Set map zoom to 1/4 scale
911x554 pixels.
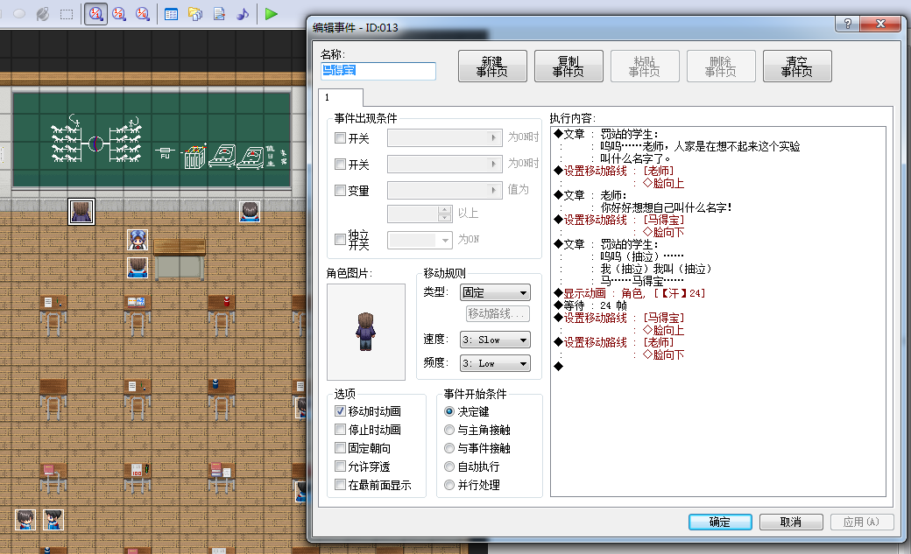pyautogui.click(x=142, y=14)
